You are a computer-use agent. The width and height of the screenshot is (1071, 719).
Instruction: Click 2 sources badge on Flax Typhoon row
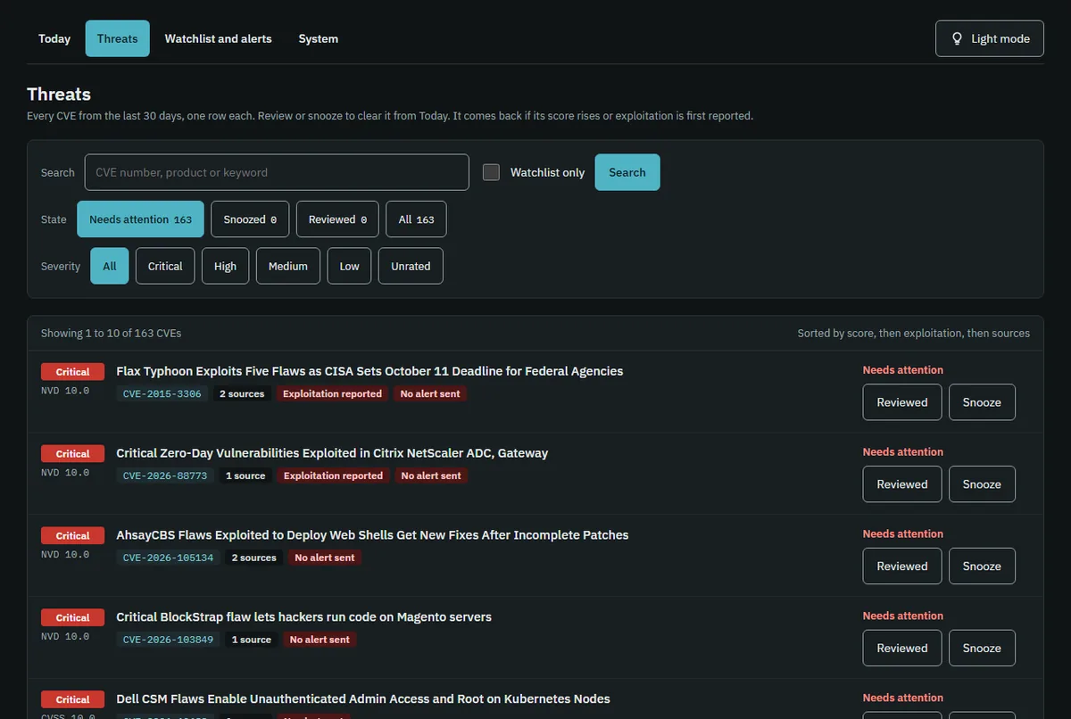pyautogui.click(x=242, y=393)
